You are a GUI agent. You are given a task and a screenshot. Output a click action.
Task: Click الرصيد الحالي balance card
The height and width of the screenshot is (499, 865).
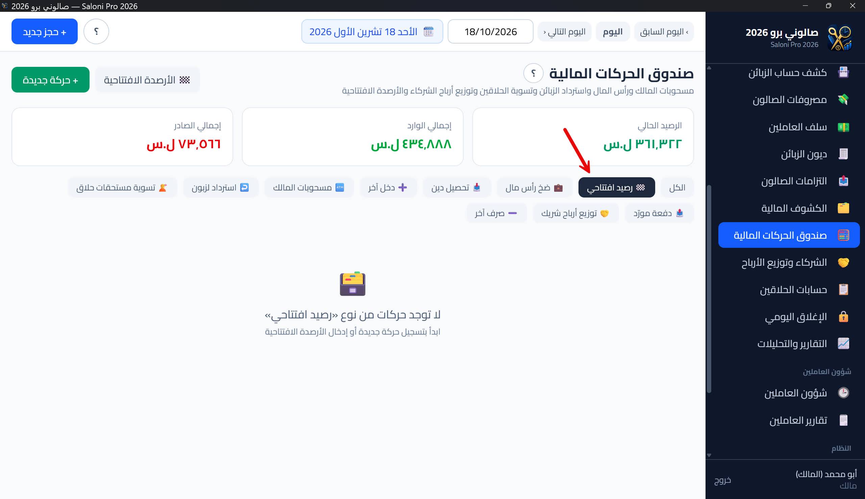coord(583,137)
